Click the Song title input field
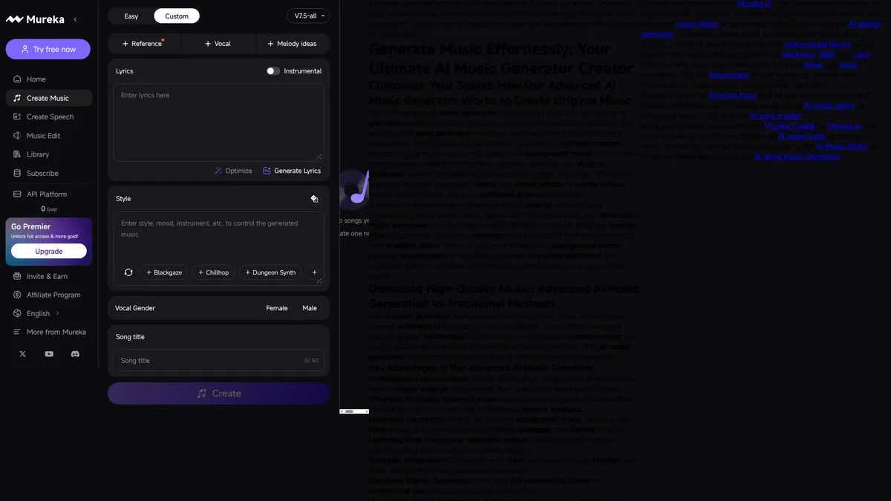 point(212,361)
